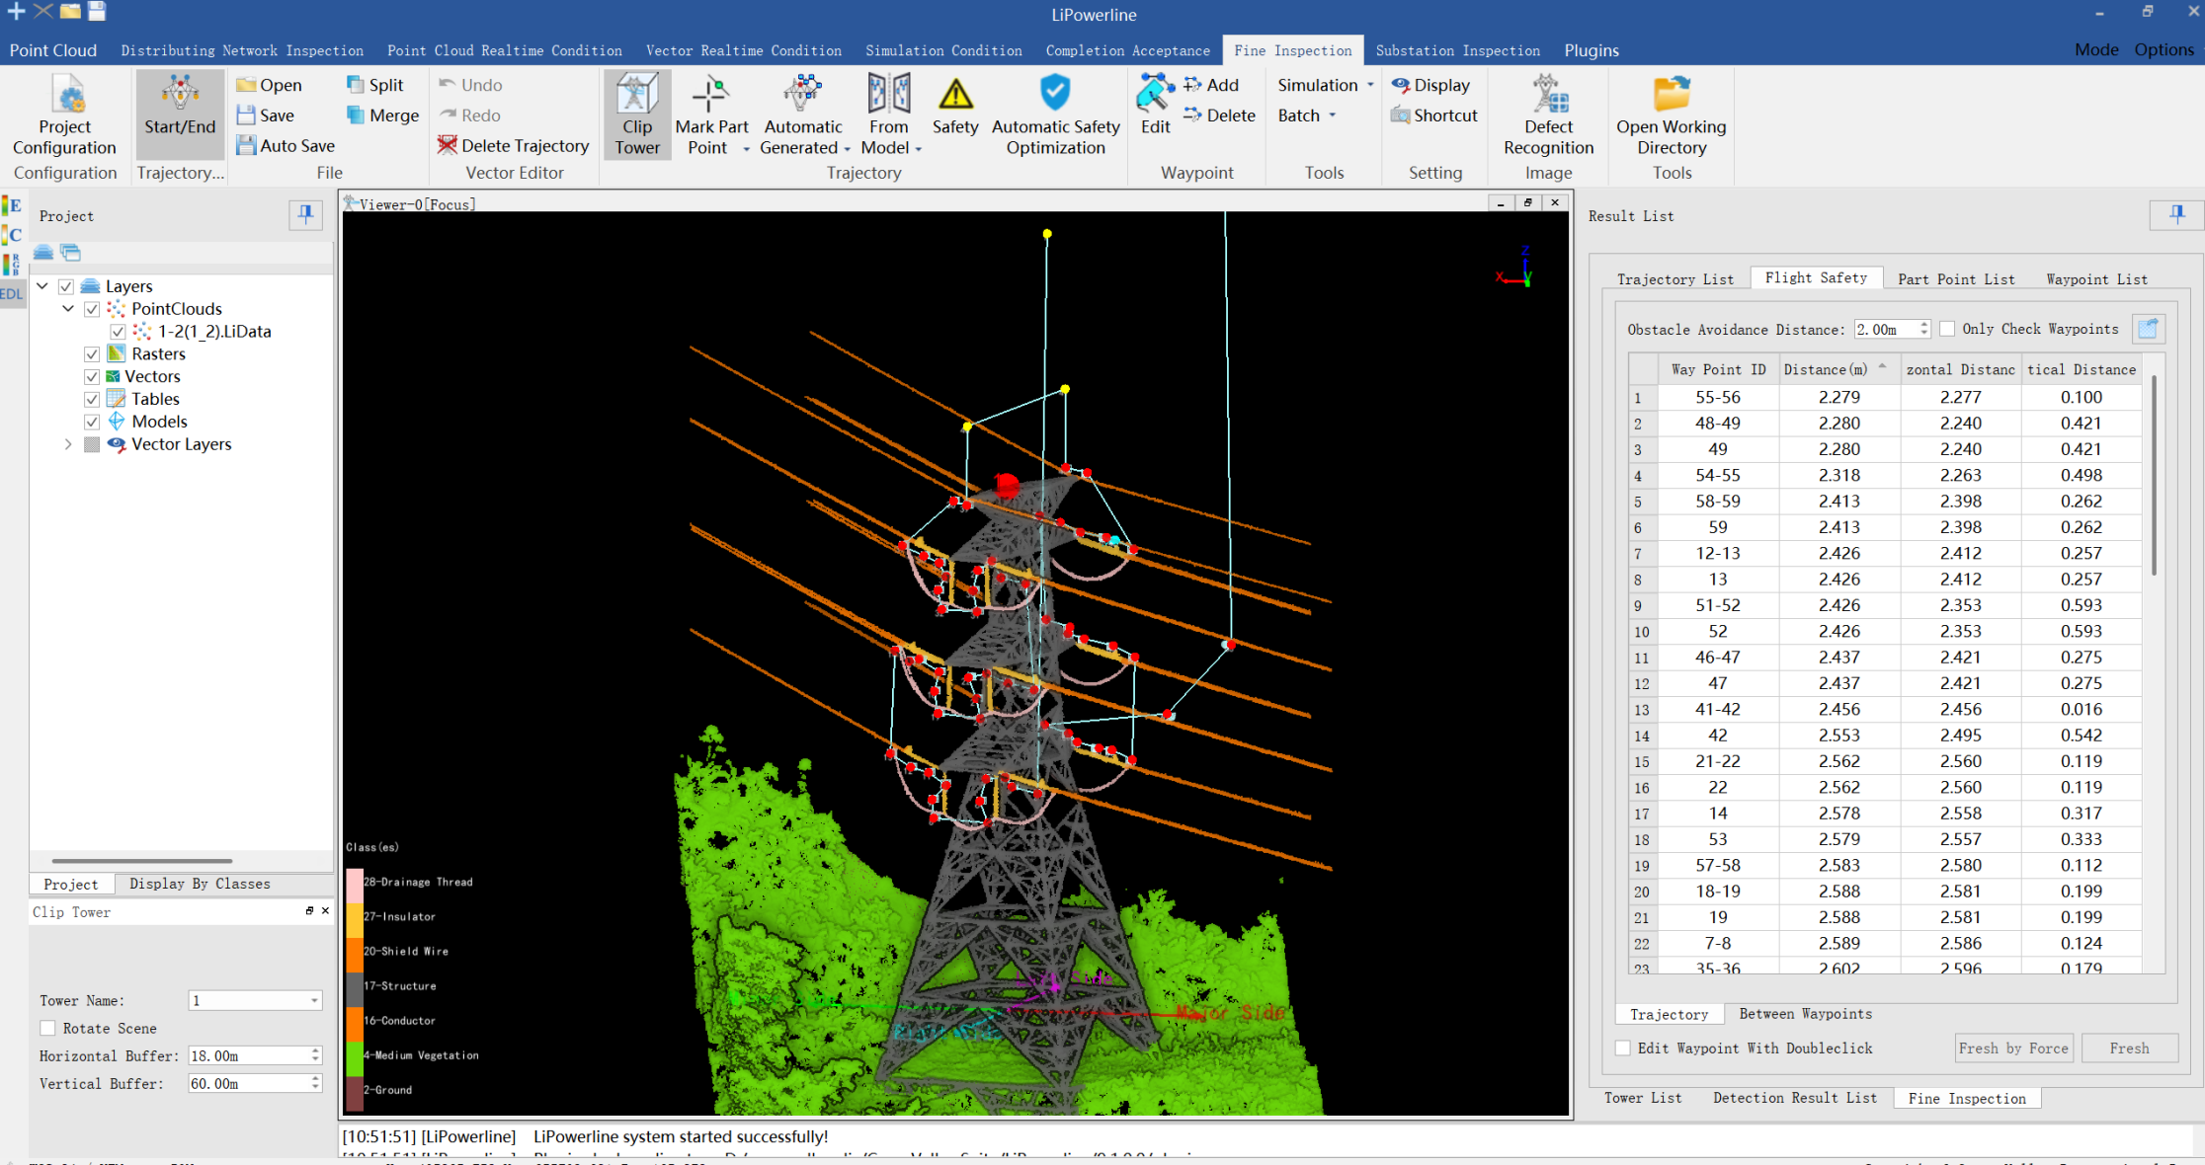
Task: Collapse the Layers tree node
Action: coord(42,286)
